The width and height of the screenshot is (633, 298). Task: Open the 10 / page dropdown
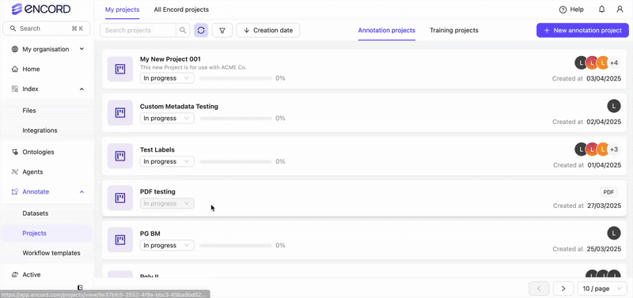coord(602,289)
